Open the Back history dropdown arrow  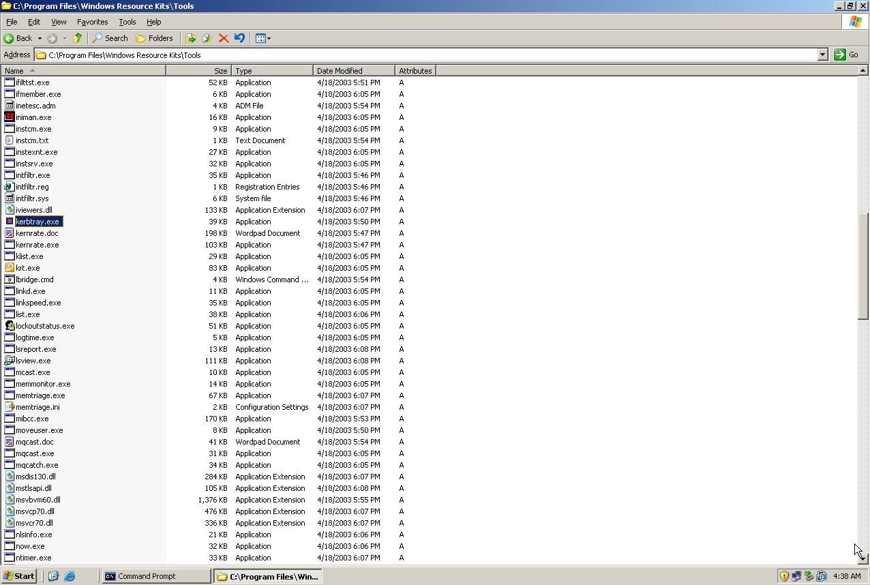coord(40,38)
